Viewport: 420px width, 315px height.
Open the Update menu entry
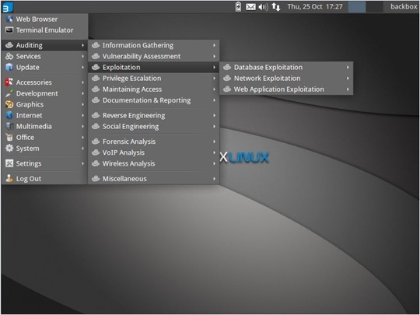click(x=45, y=67)
